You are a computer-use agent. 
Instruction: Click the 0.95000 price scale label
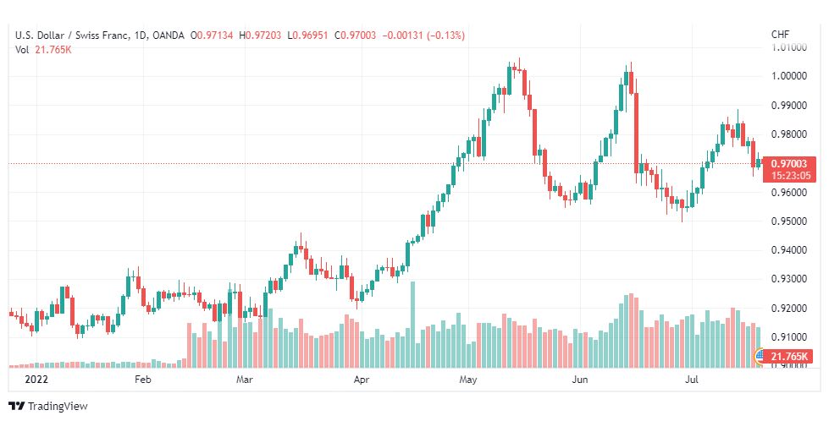(x=789, y=221)
